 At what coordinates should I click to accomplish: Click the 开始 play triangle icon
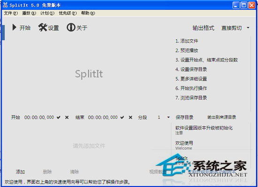(x=15, y=27)
